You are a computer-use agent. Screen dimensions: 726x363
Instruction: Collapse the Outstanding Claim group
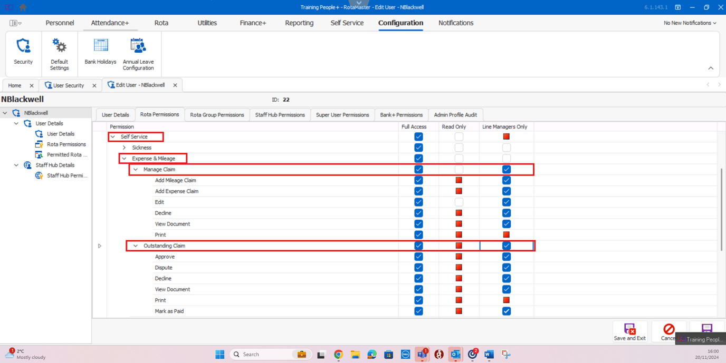pos(136,246)
